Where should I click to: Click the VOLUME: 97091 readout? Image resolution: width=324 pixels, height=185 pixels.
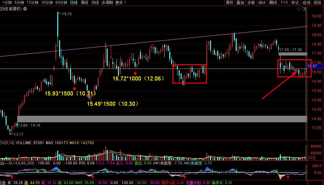[x=30, y=143]
